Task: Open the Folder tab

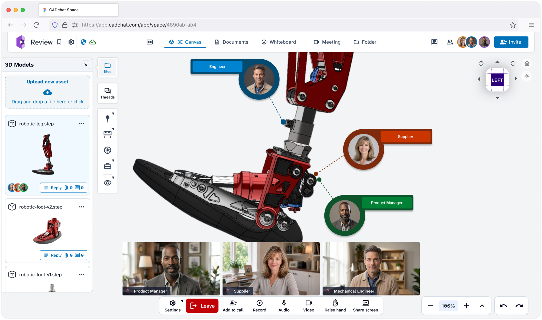Action: [365, 42]
